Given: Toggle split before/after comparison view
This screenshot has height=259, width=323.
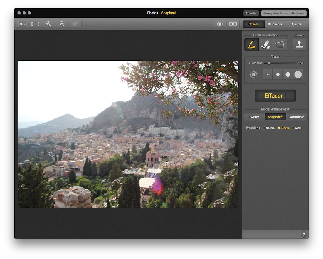Looking at the screenshot, I should [x=233, y=24].
